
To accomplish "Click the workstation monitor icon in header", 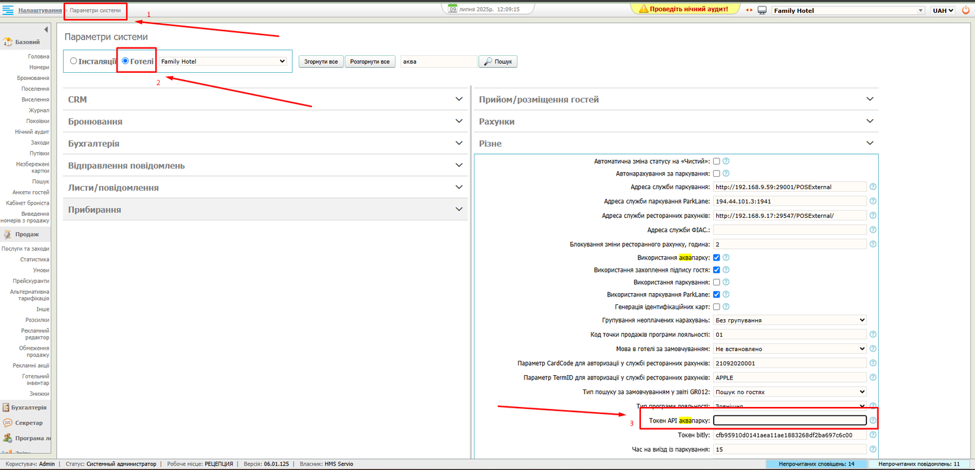I will [762, 10].
